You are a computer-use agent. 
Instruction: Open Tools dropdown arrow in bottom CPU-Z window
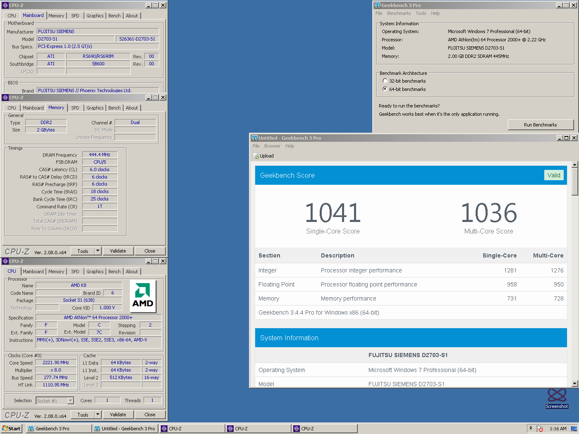[98, 415]
